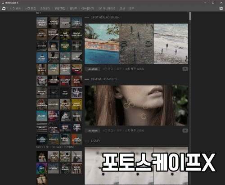
Task: Select the Object Mask tile
Action: 65,127
